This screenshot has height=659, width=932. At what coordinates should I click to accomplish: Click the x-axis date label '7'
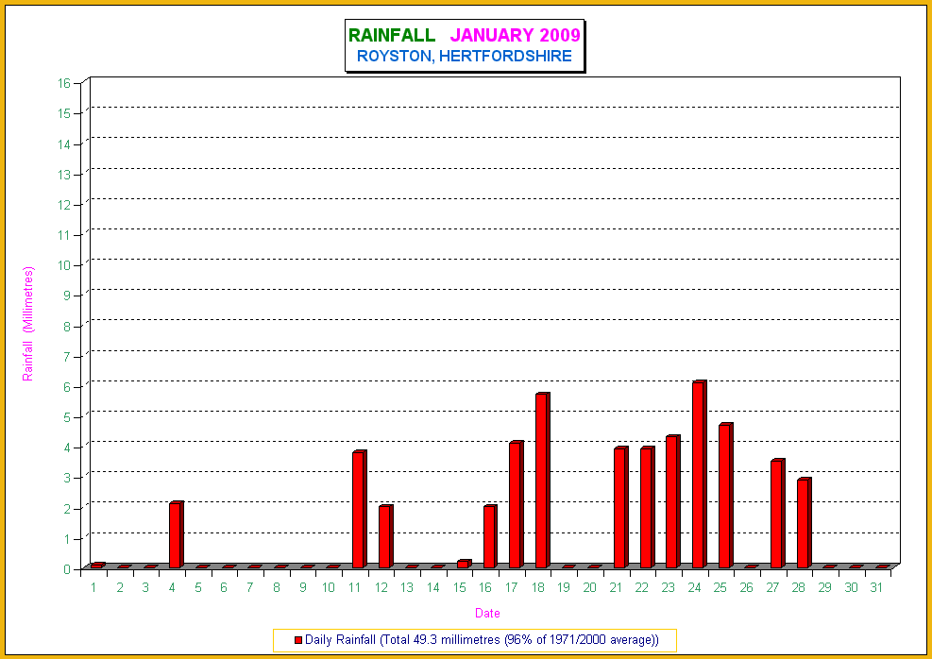(250, 587)
